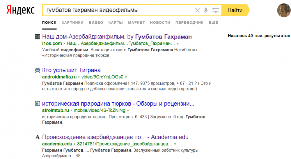Open result Наш дом-Азербайджанфильм
Image resolution: width=291 pixels, height=159 pixels.
point(117,37)
